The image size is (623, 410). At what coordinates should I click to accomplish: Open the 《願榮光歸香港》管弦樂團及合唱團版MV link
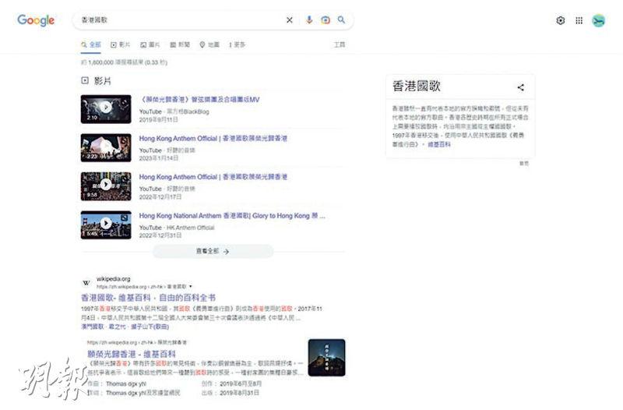[x=200, y=100]
